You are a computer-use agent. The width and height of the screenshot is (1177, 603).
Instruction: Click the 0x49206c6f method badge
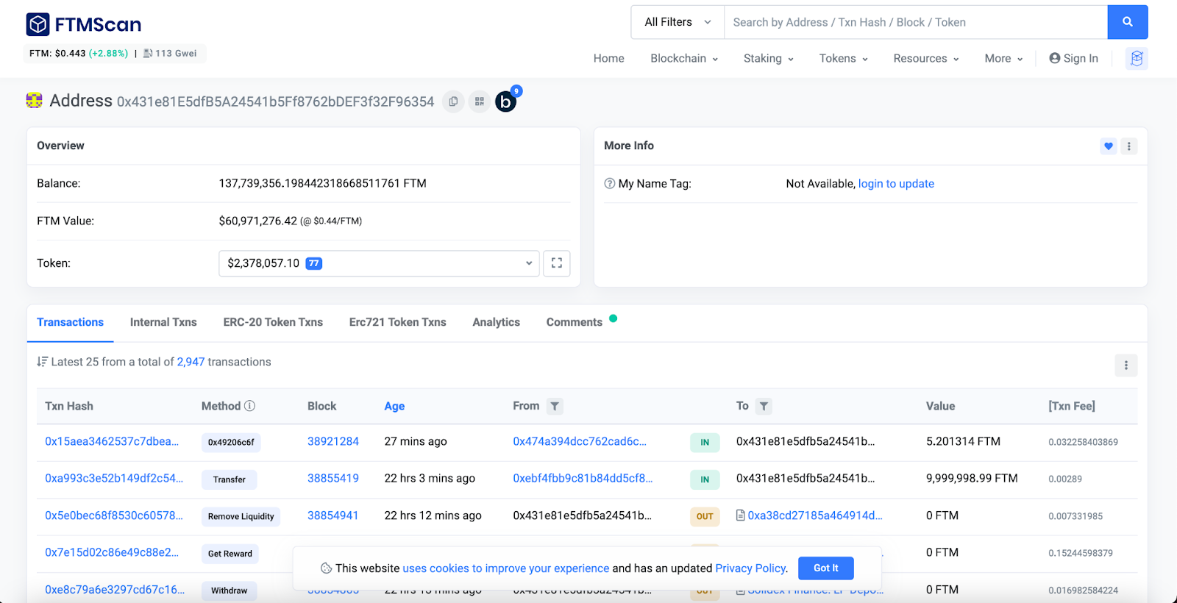coord(231,442)
